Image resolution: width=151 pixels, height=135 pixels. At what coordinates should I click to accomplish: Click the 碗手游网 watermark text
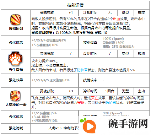coord(128,124)
